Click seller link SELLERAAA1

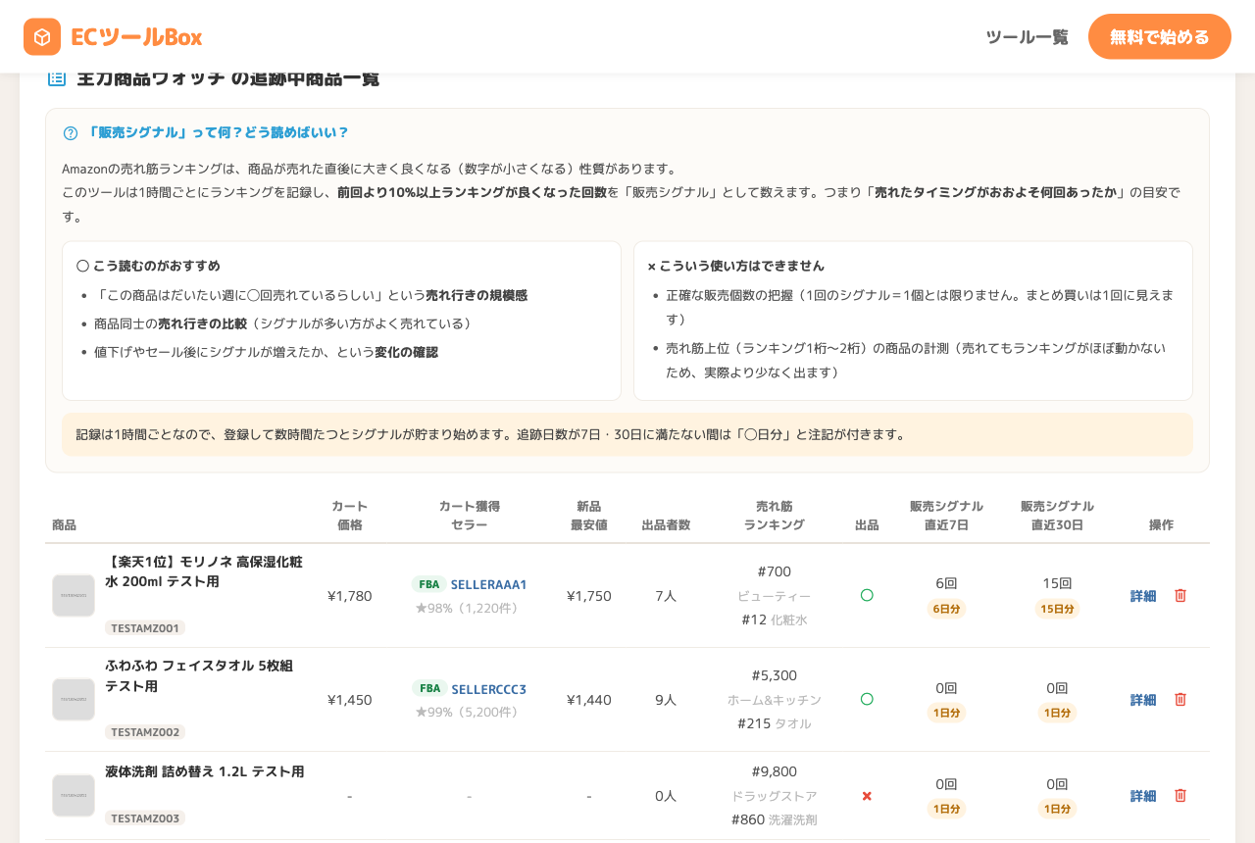488,584
